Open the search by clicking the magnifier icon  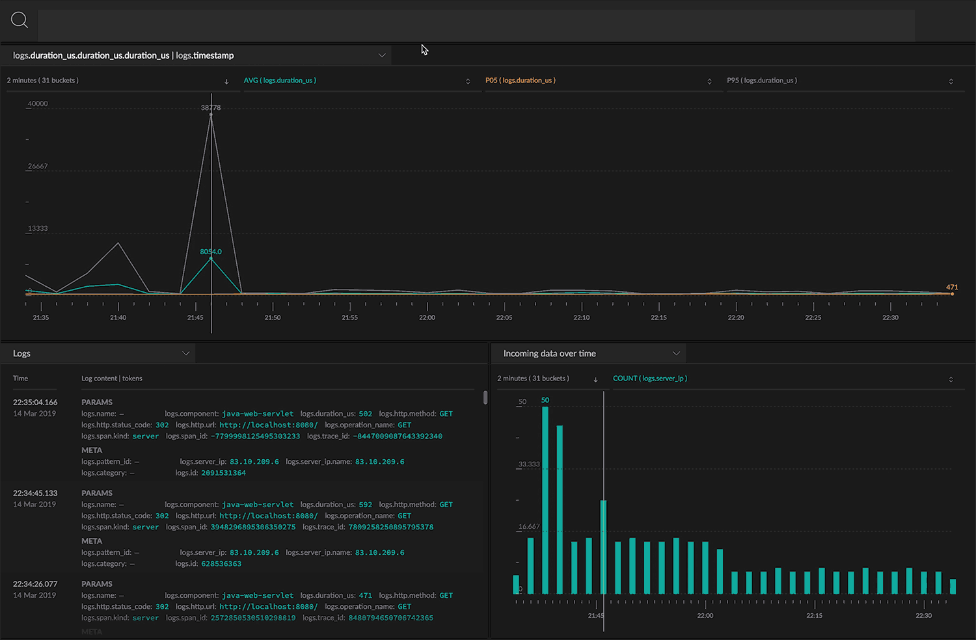coord(19,20)
